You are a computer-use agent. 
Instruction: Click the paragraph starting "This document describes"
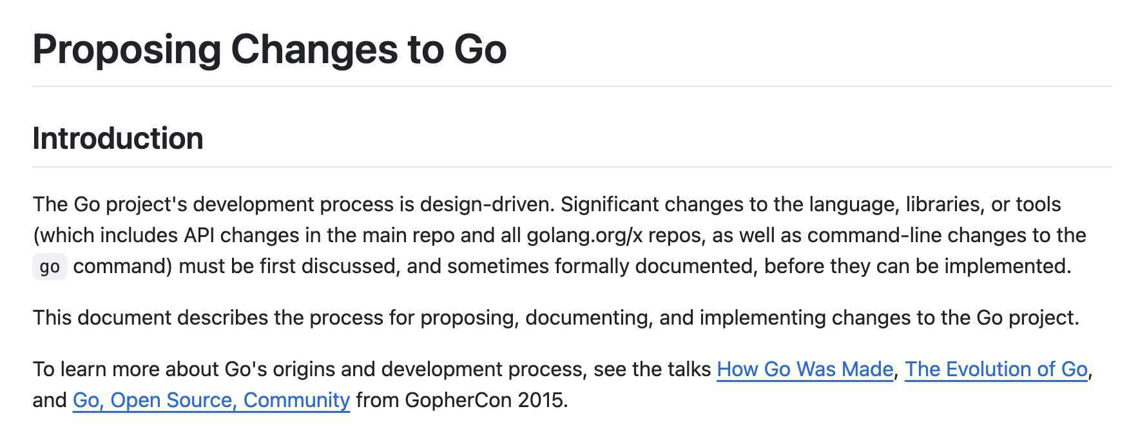(x=555, y=318)
